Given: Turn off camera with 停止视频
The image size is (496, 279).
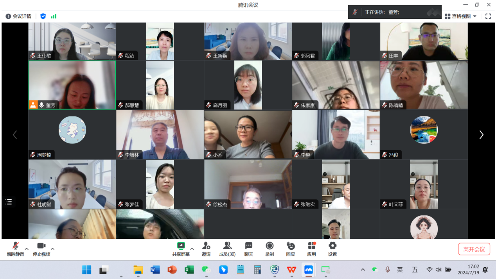Looking at the screenshot, I should point(41,249).
